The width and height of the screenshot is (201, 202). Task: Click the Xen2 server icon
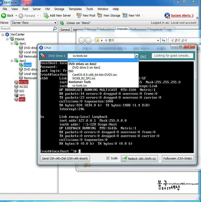pyautogui.click(x=16, y=60)
